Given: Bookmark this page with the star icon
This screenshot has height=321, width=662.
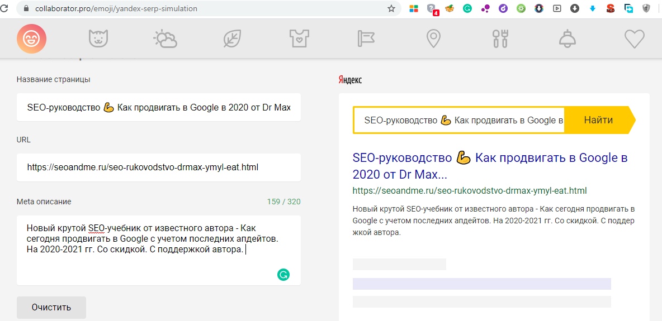Looking at the screenshot, I should pos(391,8).
